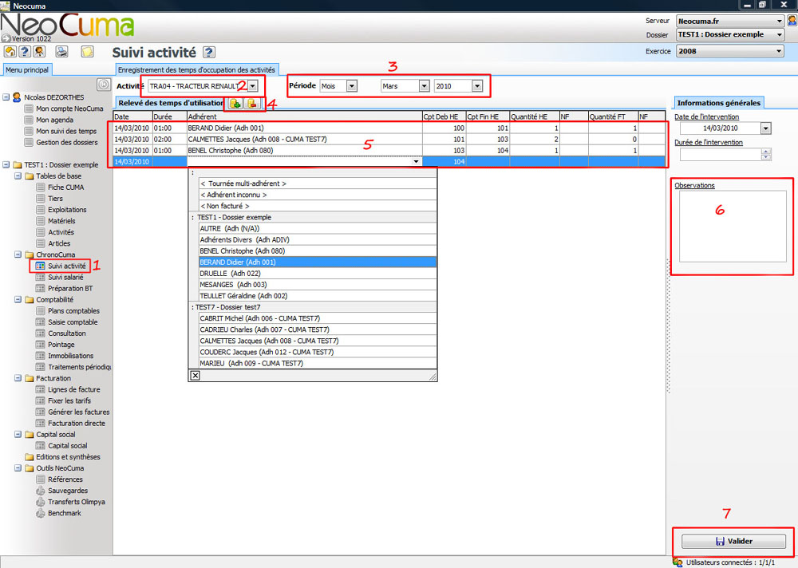The image size is (798, 568).
Task: Click the add row (plus) icon
Action: pyautogui.click(x=235, y=104)
